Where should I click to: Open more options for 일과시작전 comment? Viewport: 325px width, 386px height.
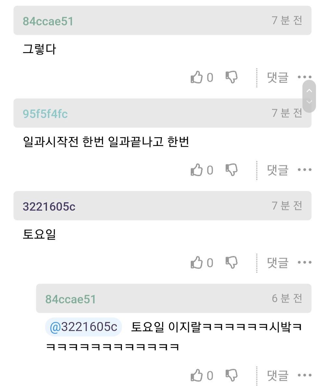305,170
